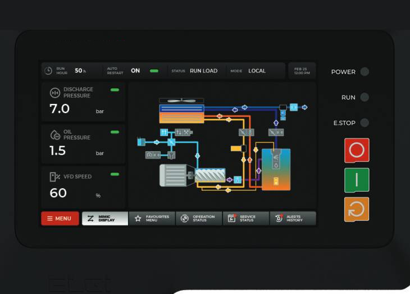The image size is (410, 294).
Task: Click the gray valve box on oil line
Action: (x=247, y=133)
